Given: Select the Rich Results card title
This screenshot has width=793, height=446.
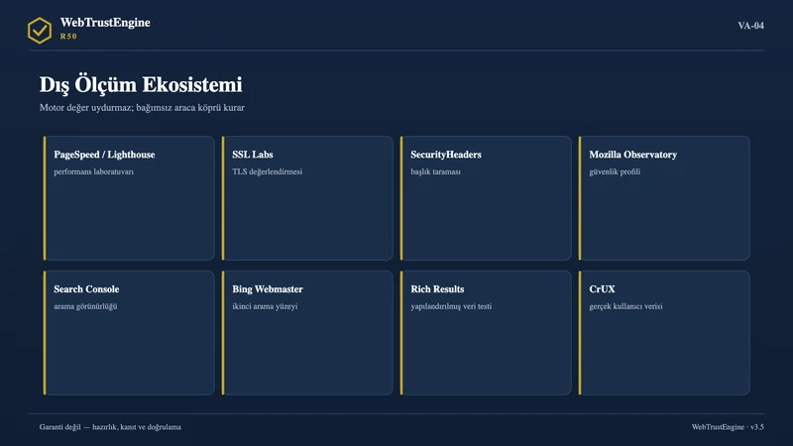Looking at the screenshot, I should [437, 289].
